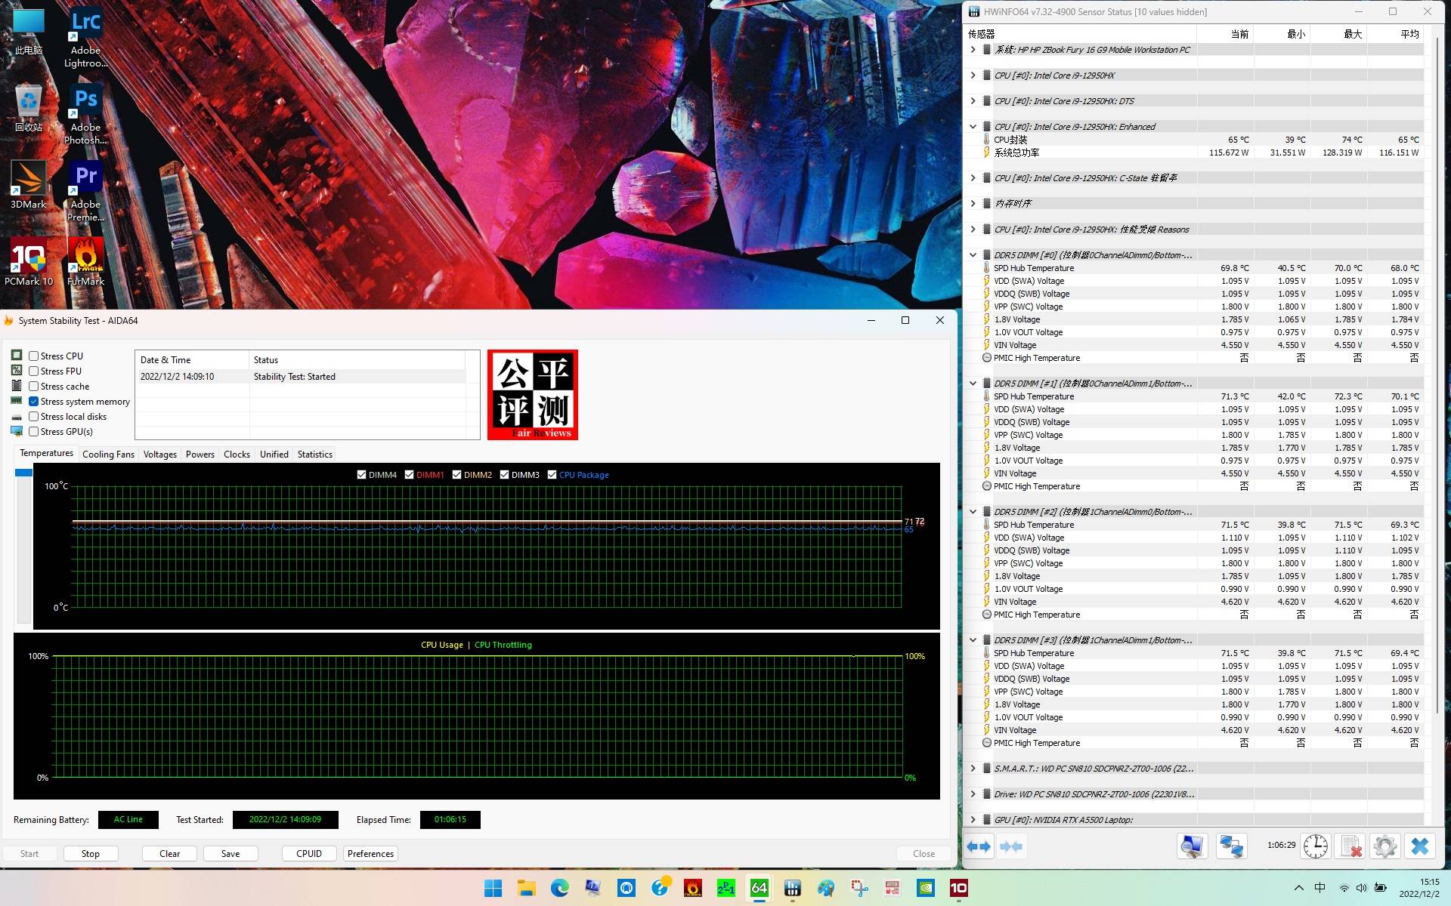Click the blue X close-sensors icon
Viewport: 1451px width, 906px height.
point(1419,846)
